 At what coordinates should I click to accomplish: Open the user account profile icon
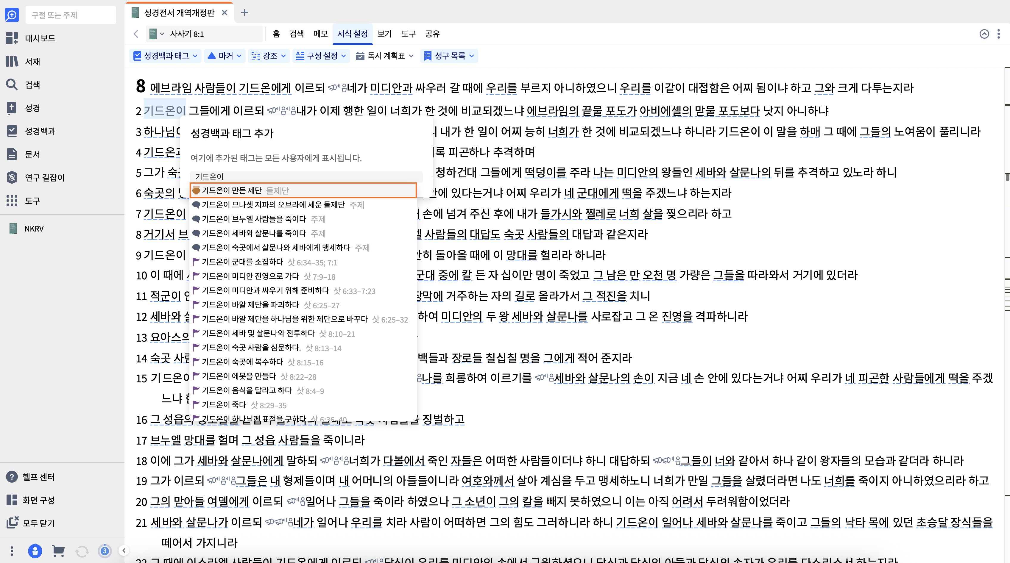coord(35,551)
